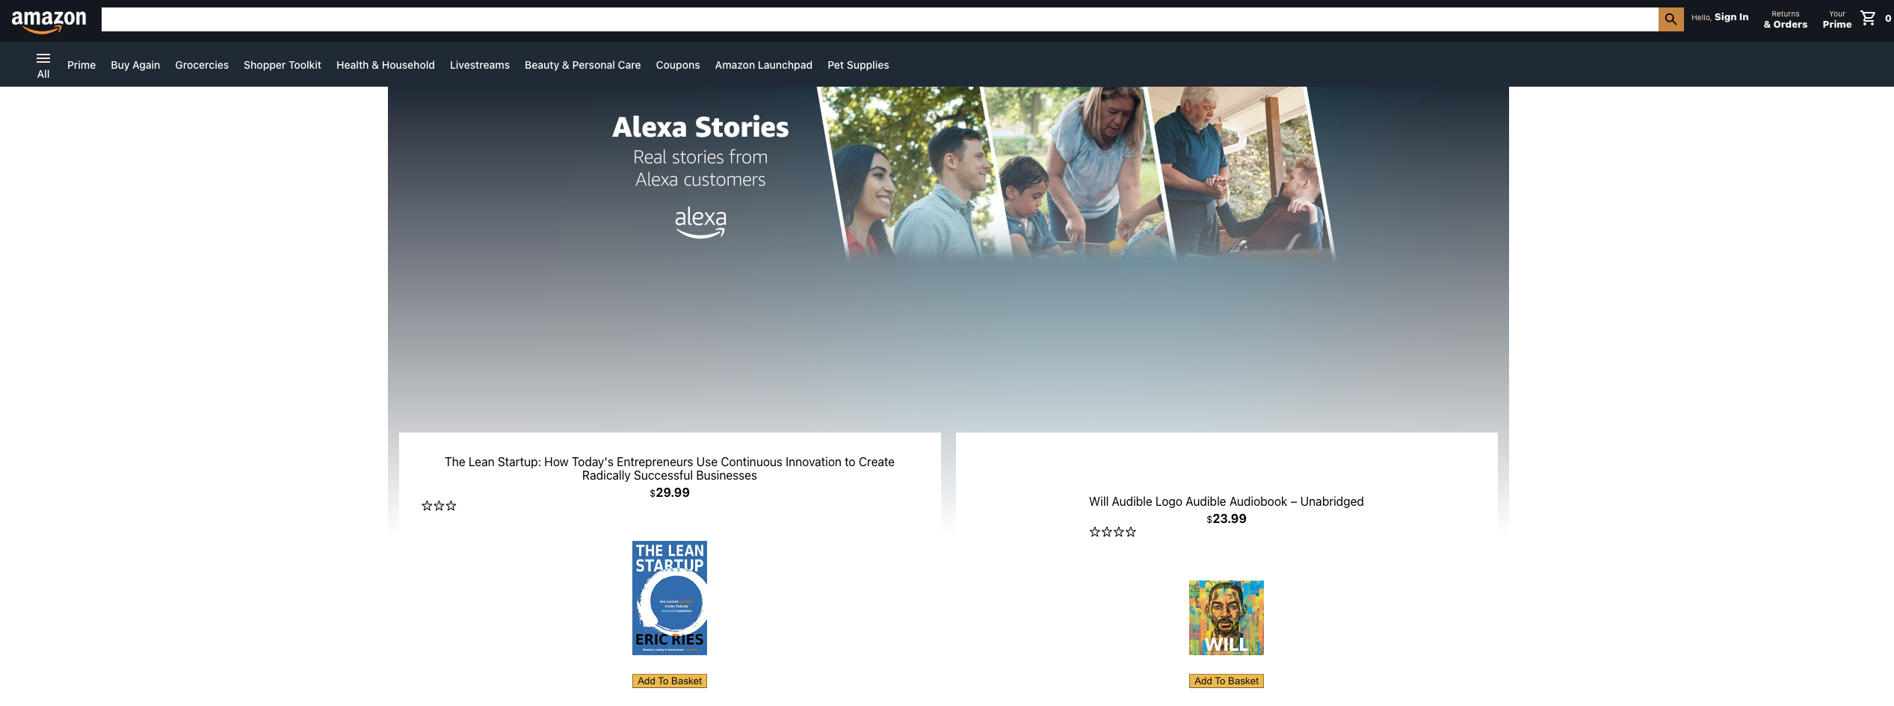Image resolution: width=1894 pixels, height=706 pixels.
Task: Click the Alexa customers photo collage
Action: (1076, 173)
